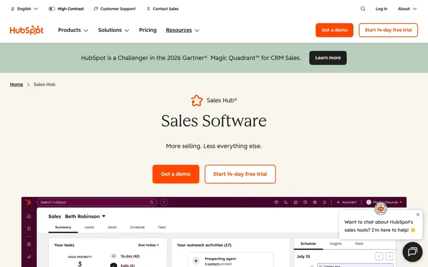This screenshot has height=267, width=428.
Task: Switch to the Leads tab
Action: 89,227
